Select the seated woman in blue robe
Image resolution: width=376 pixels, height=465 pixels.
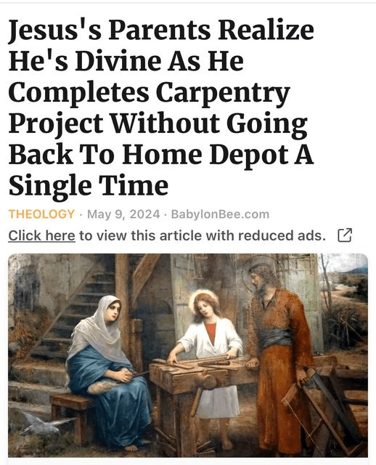click(108, 371)
